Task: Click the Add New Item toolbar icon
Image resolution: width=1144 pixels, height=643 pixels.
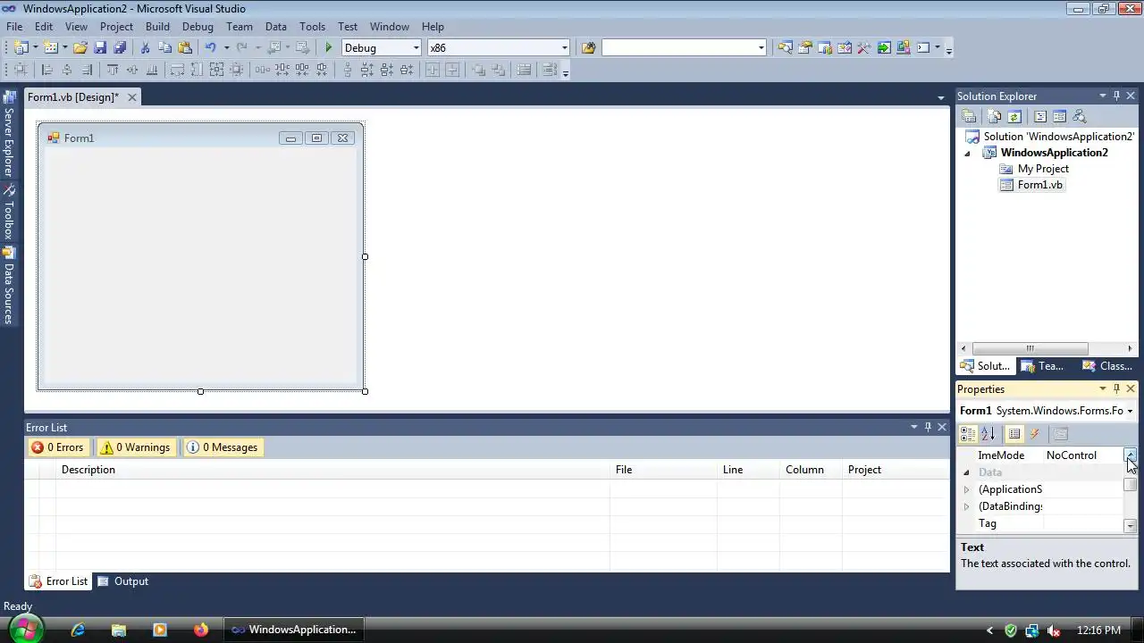Action: click(49, 47)
